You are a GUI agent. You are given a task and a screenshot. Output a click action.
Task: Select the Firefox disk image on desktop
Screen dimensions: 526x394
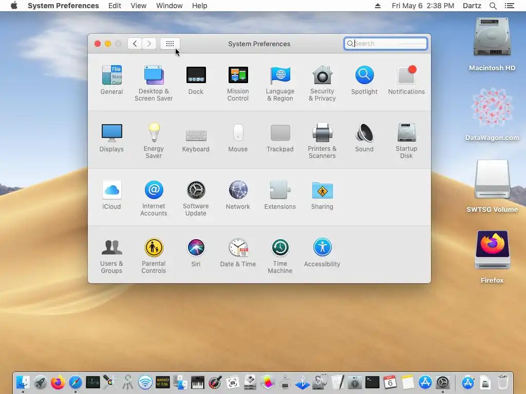click(492, 257)
